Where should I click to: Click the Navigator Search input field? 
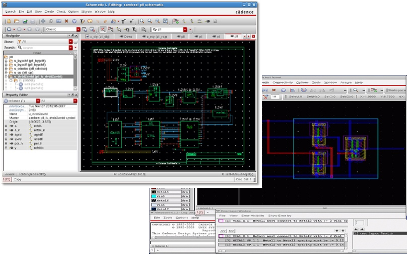(43, 48)
